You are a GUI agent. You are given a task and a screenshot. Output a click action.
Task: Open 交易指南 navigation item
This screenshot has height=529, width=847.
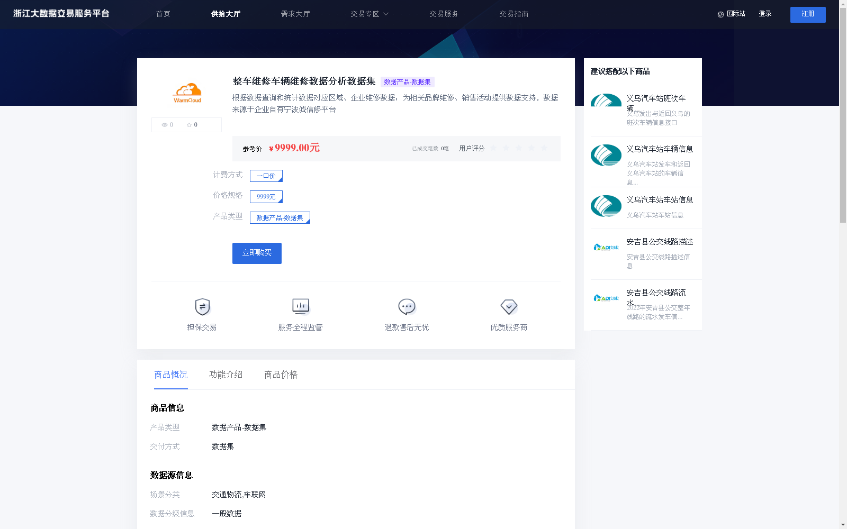(514, 14)
